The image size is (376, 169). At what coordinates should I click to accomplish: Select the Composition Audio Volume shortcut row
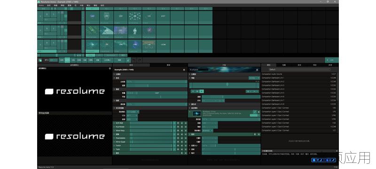[x=299, y=74]
